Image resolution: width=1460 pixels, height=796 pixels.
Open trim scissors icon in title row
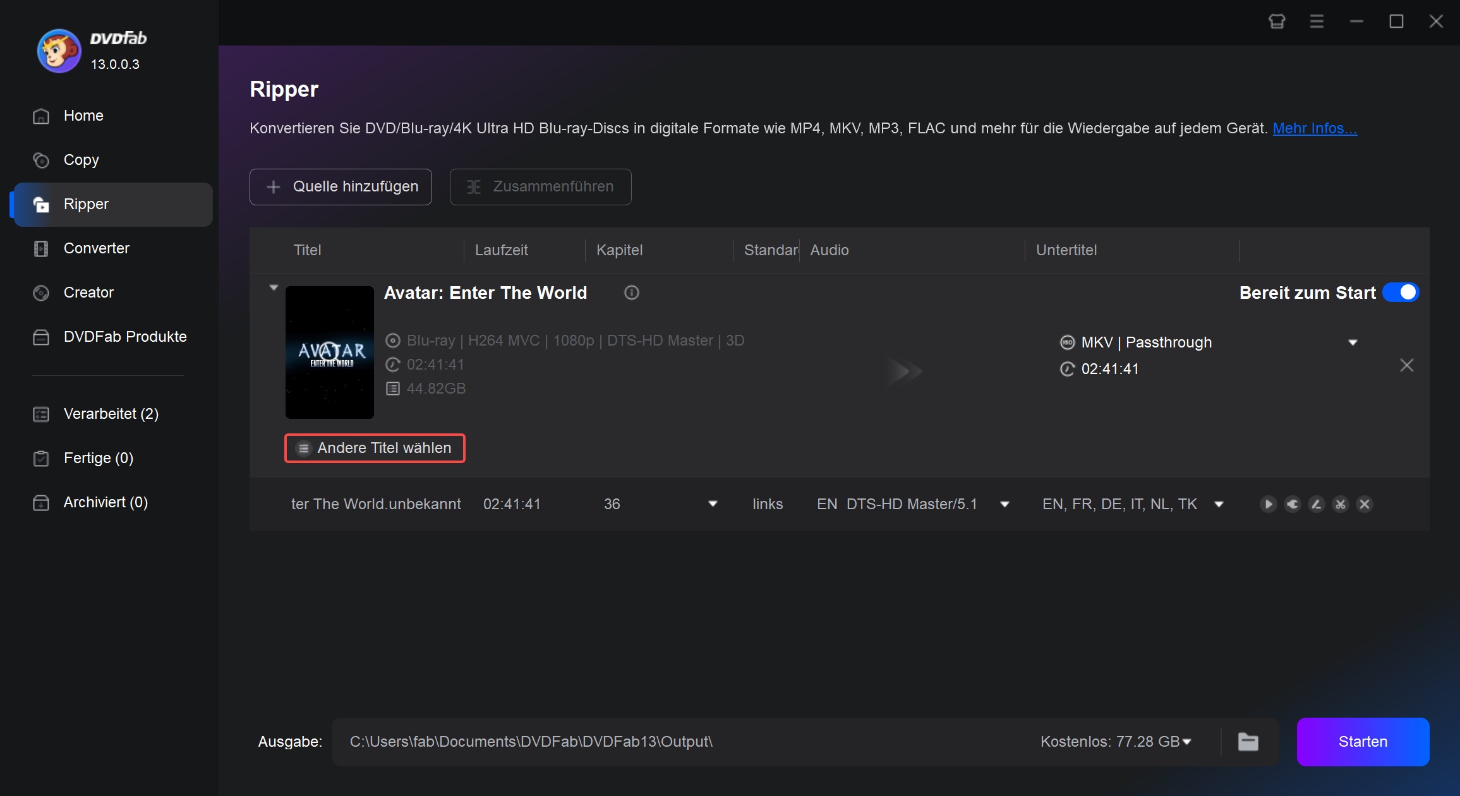pos(1341,504)
